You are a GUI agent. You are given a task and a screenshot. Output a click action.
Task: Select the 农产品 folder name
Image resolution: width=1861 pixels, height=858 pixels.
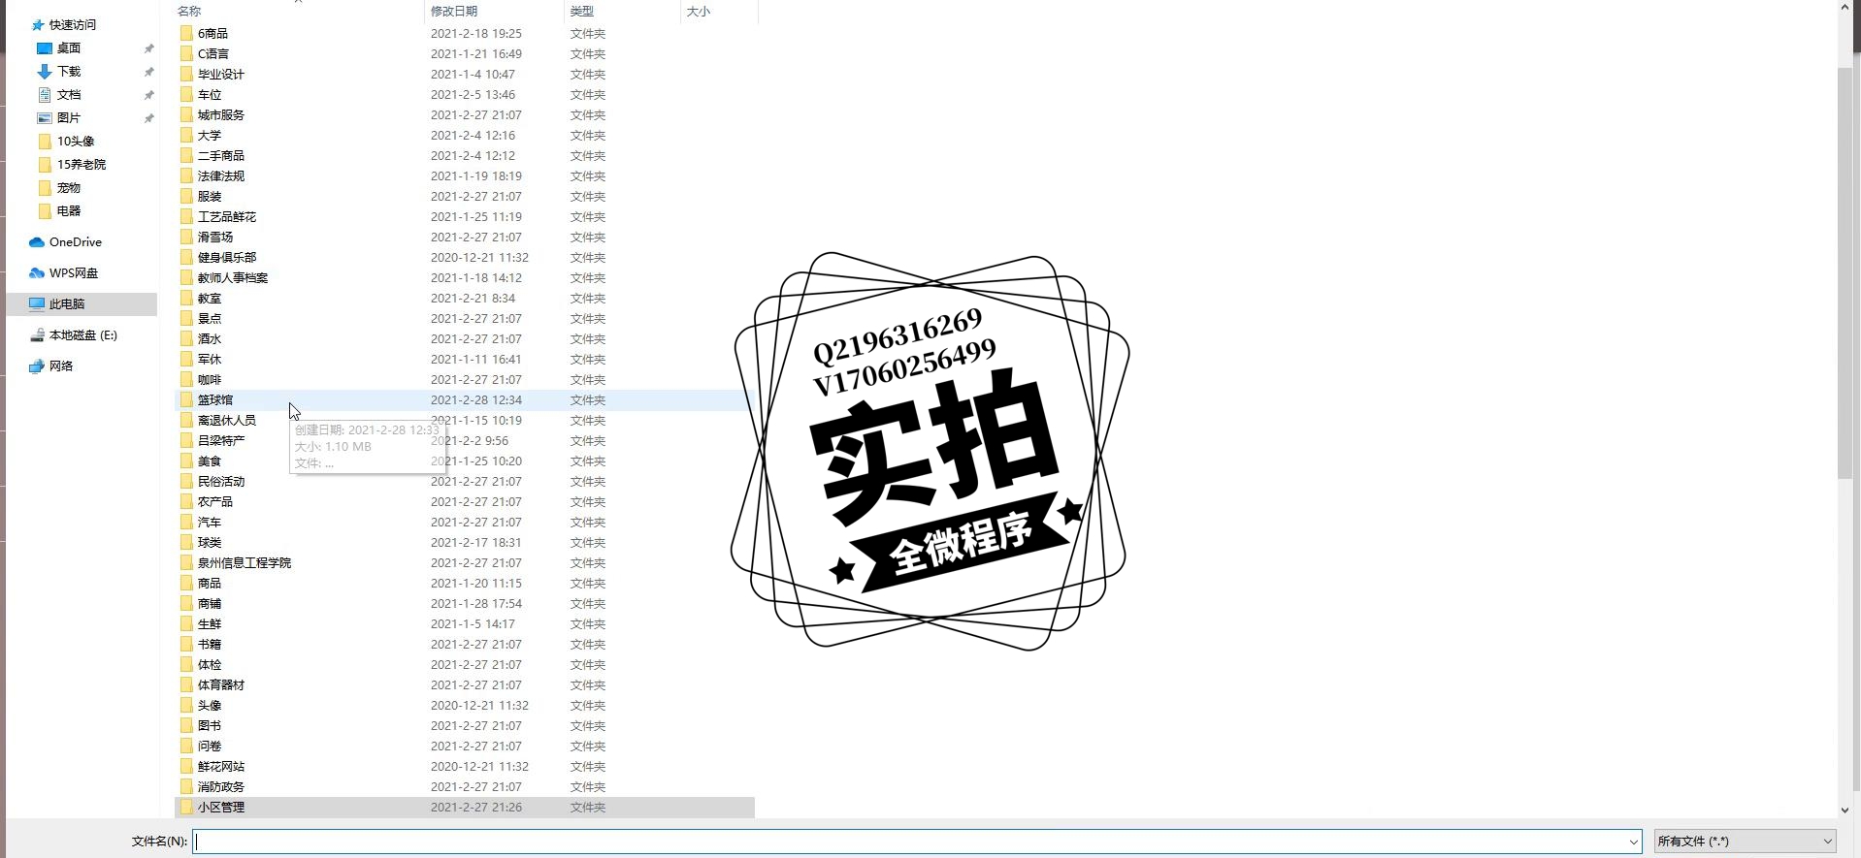click(214, 501)
